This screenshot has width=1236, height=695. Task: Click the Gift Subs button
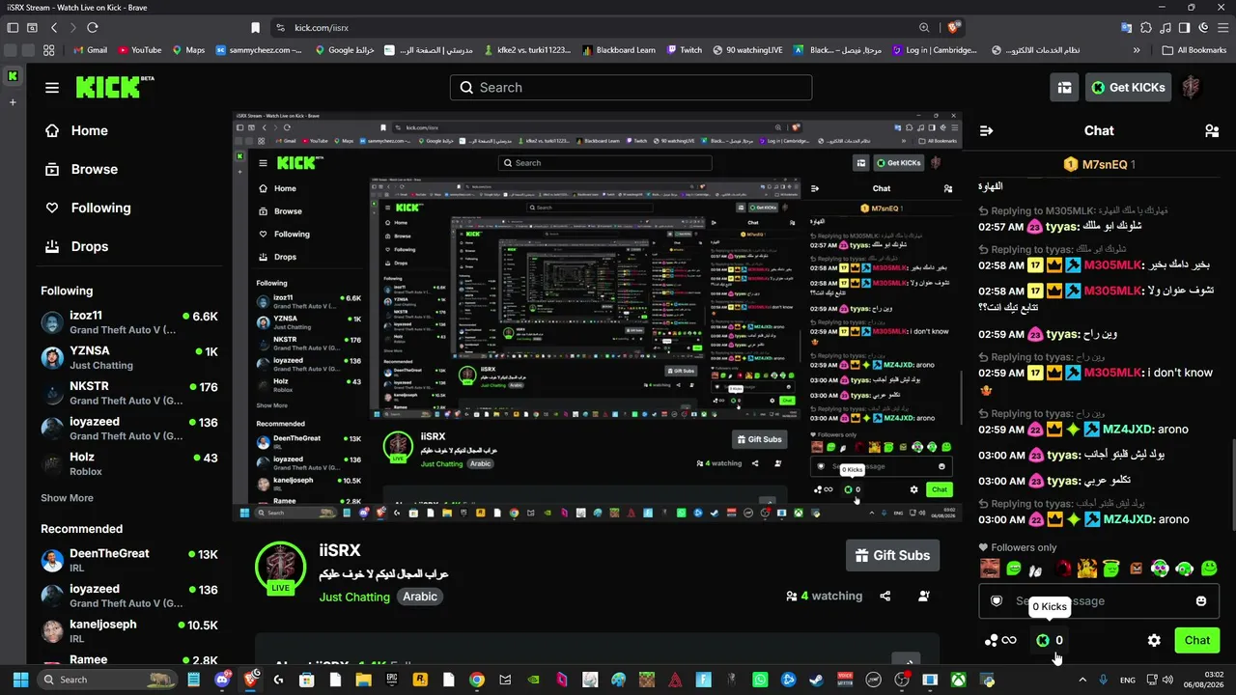891,555
